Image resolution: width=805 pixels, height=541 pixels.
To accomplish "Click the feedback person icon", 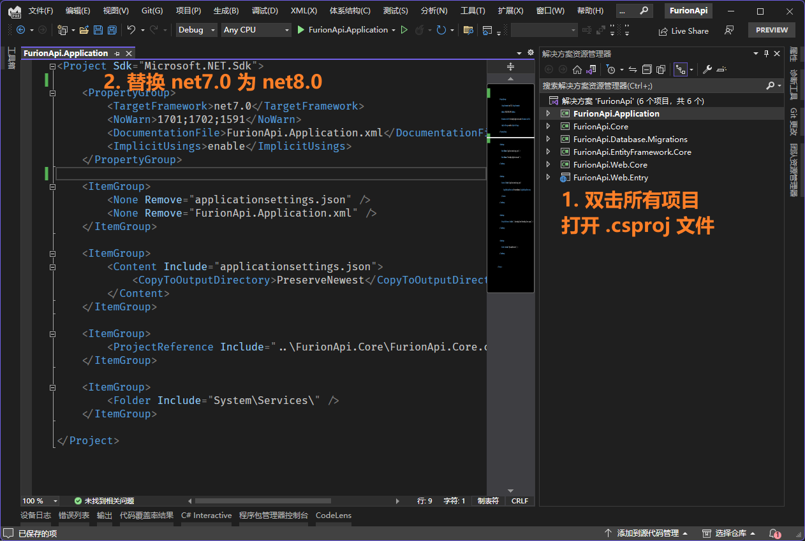I will [730, 30].
